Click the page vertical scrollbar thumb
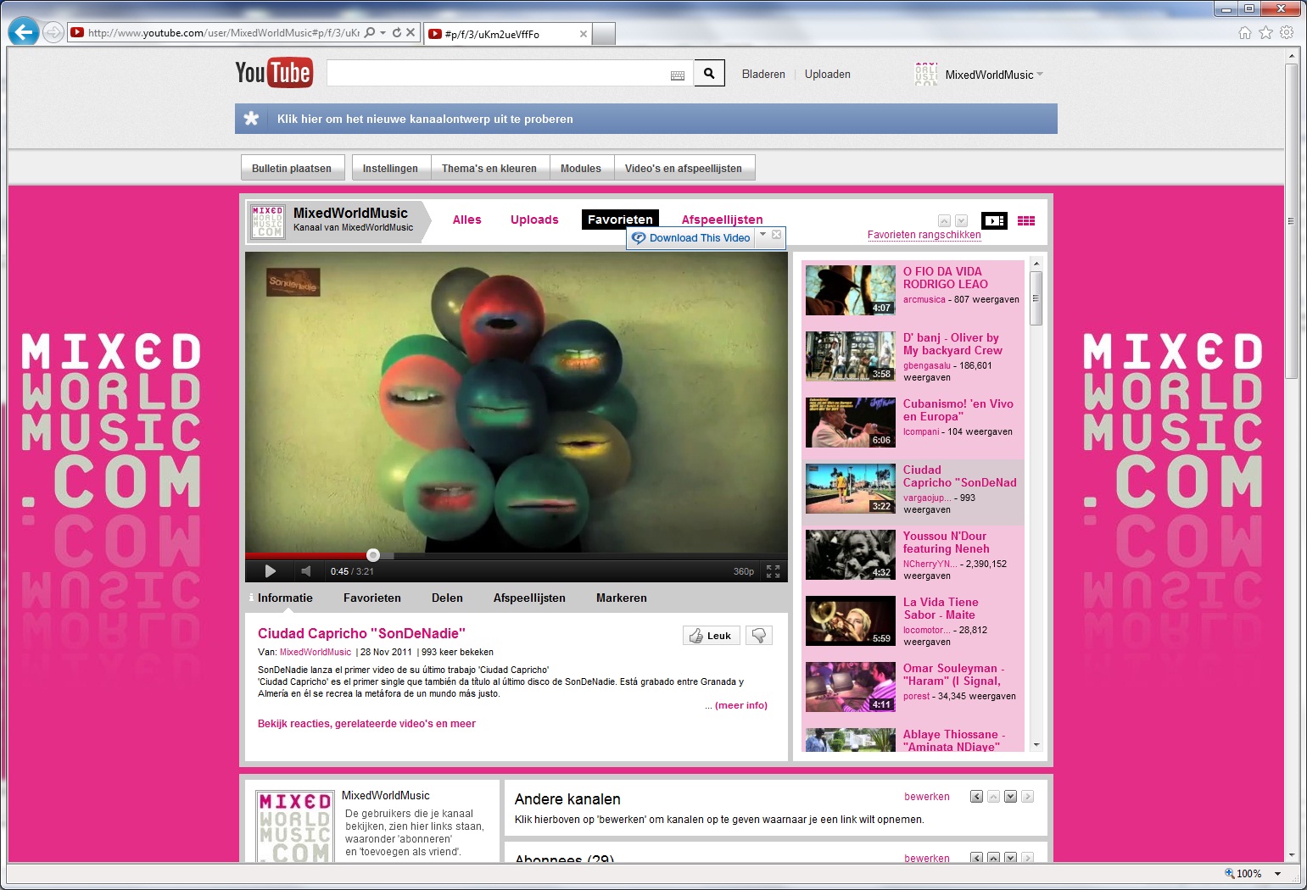The width and height of the screenshot is (1307, 890). tap(1292, 220)
